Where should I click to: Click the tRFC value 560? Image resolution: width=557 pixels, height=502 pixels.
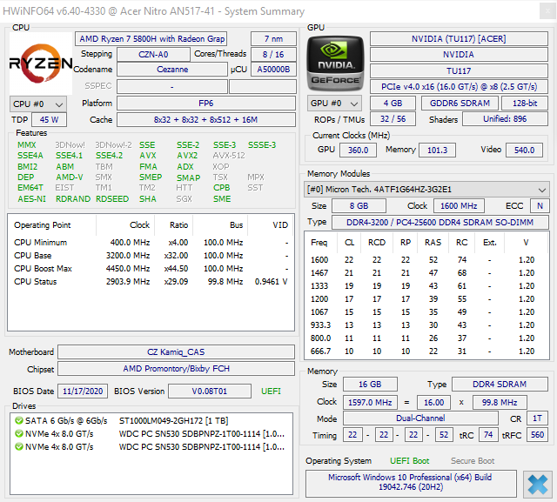(x=537, y=434)
